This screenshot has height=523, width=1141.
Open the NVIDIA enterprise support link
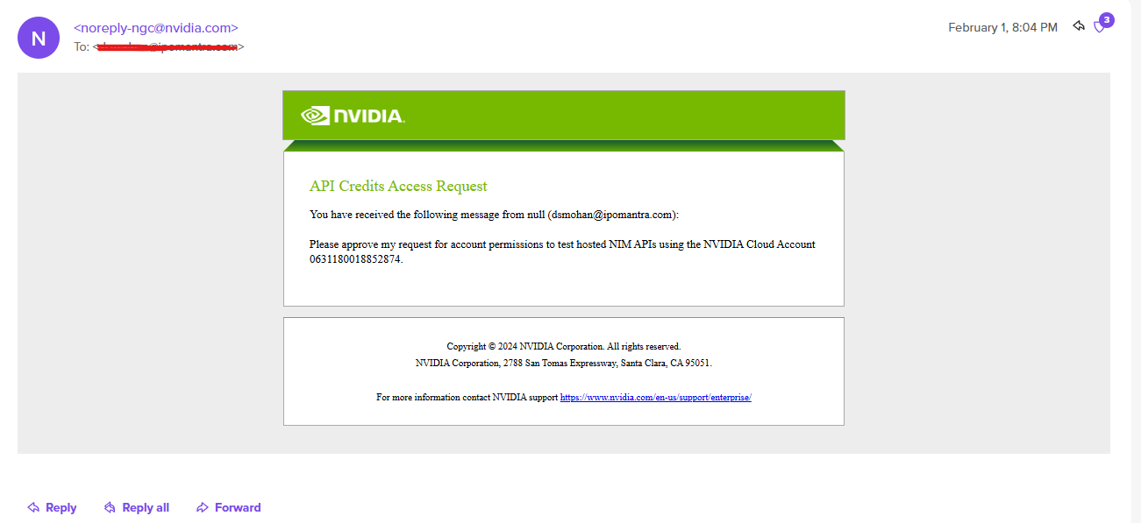(655, 397)
